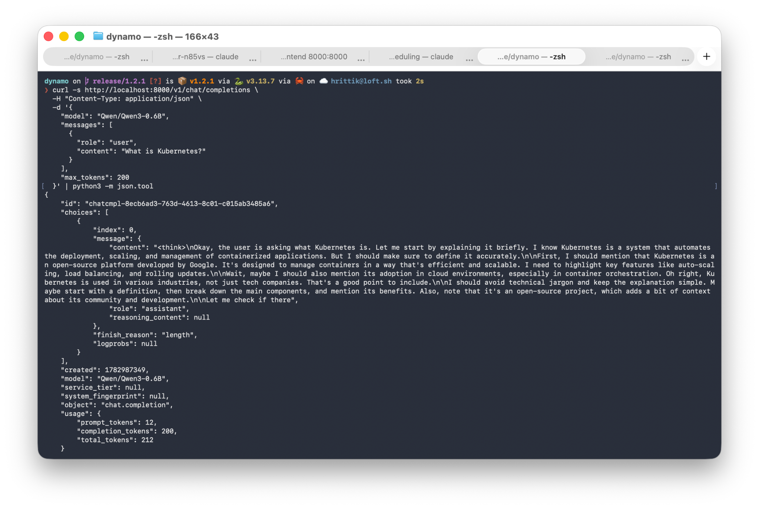Click the "choices": [ line
Viewport: 759px width, 509px height.
84,212
